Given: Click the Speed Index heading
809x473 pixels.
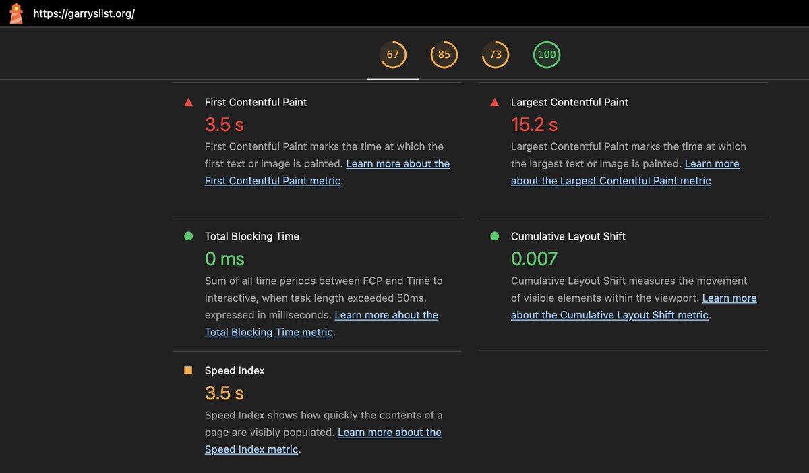Looking at the screenshot, I should pyautogui.click(x=235, y=370).
